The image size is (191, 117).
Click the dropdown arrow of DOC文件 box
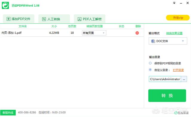183,41
